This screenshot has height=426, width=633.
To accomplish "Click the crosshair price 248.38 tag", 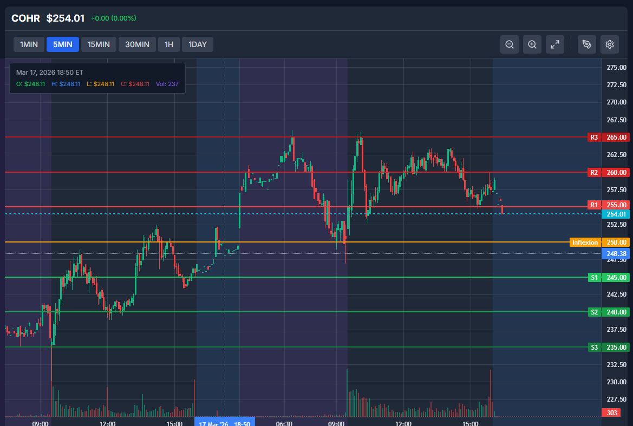I will 616,253.
